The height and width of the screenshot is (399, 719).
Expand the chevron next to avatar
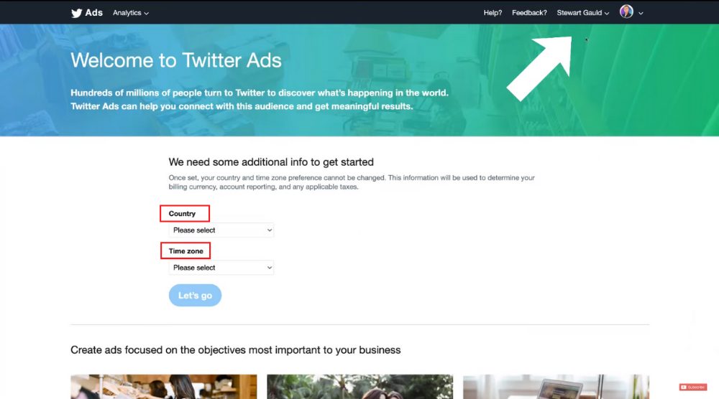click(x=641, y=13)
